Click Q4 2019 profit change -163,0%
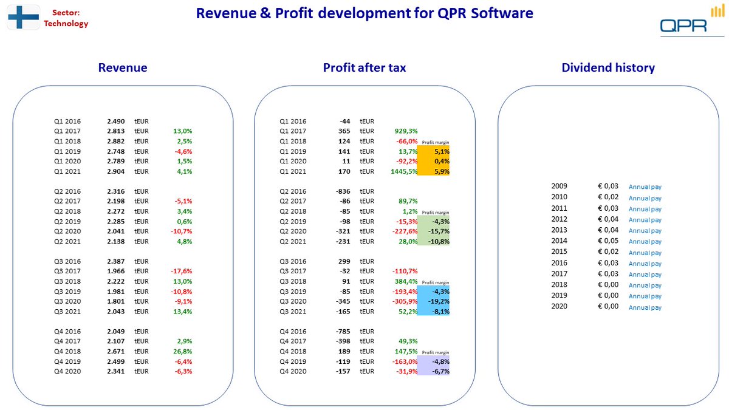 pos(405,361)
